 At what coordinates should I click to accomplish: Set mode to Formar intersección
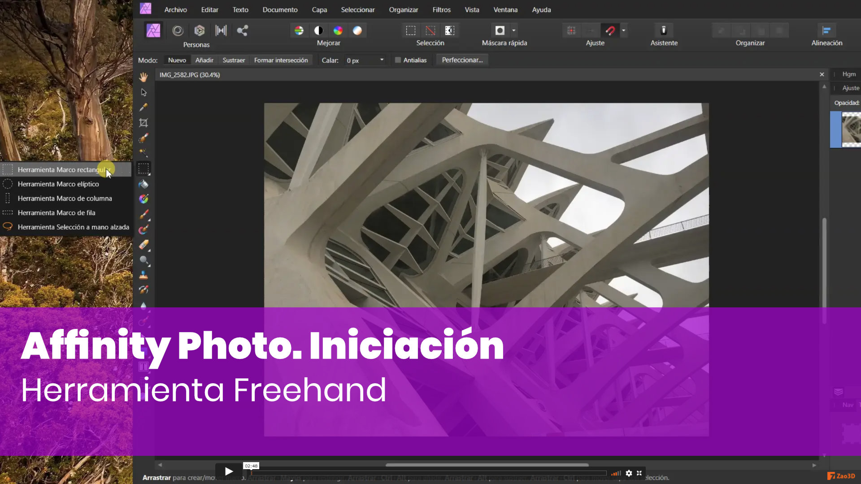click(281, 60)
